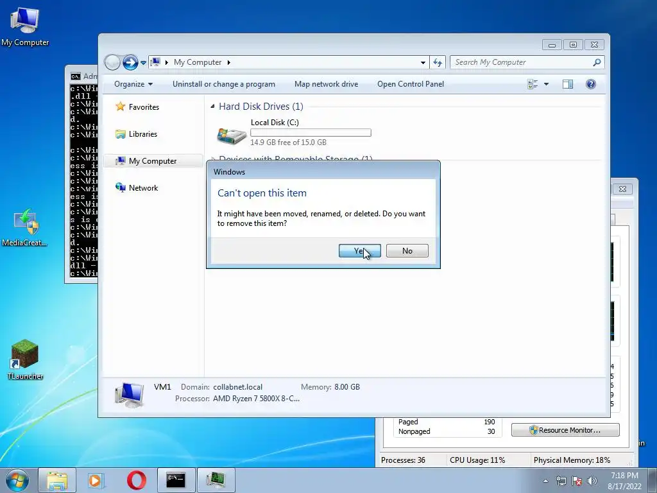Click Local Disk free space bar
The height and width of the screenshot is (493, 657).
coord(311,132)
